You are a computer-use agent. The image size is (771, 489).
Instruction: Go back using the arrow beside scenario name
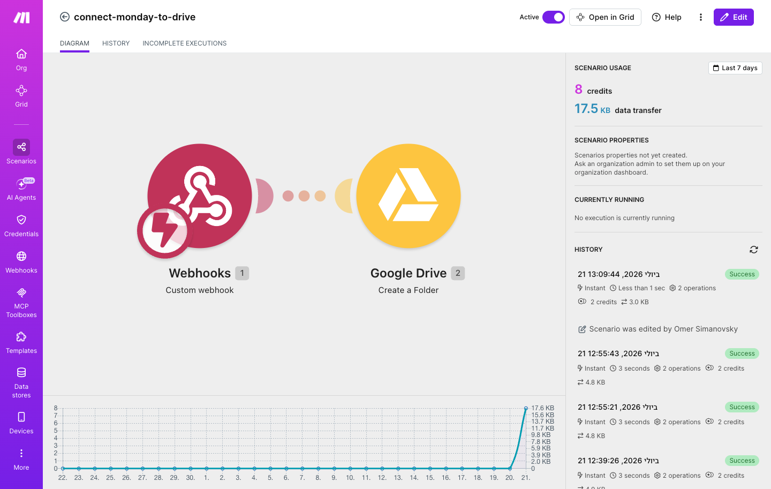(x=65, y=17)
